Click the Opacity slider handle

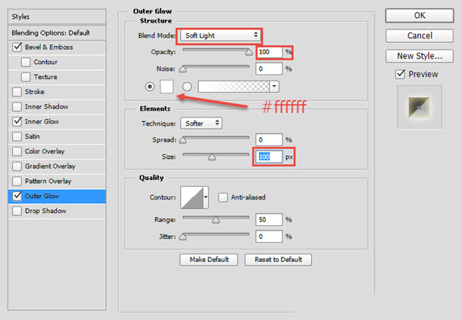point(249,53)
